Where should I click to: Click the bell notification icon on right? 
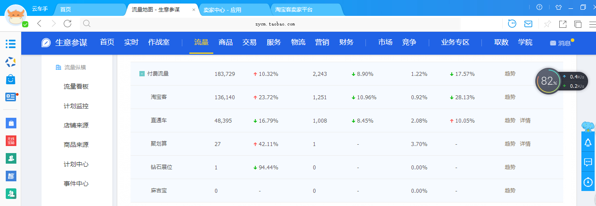(588, 142)
